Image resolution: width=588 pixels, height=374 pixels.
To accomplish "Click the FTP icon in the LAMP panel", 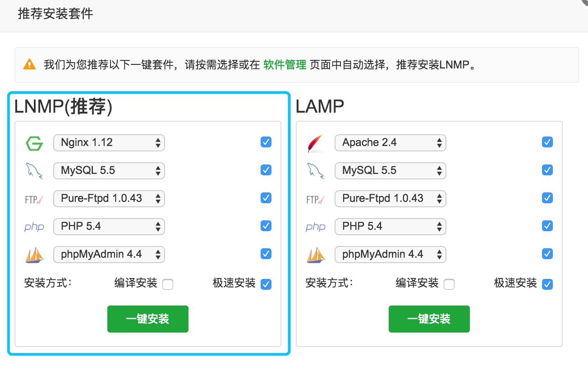I will pyautogui.click(x=316, y=199).
